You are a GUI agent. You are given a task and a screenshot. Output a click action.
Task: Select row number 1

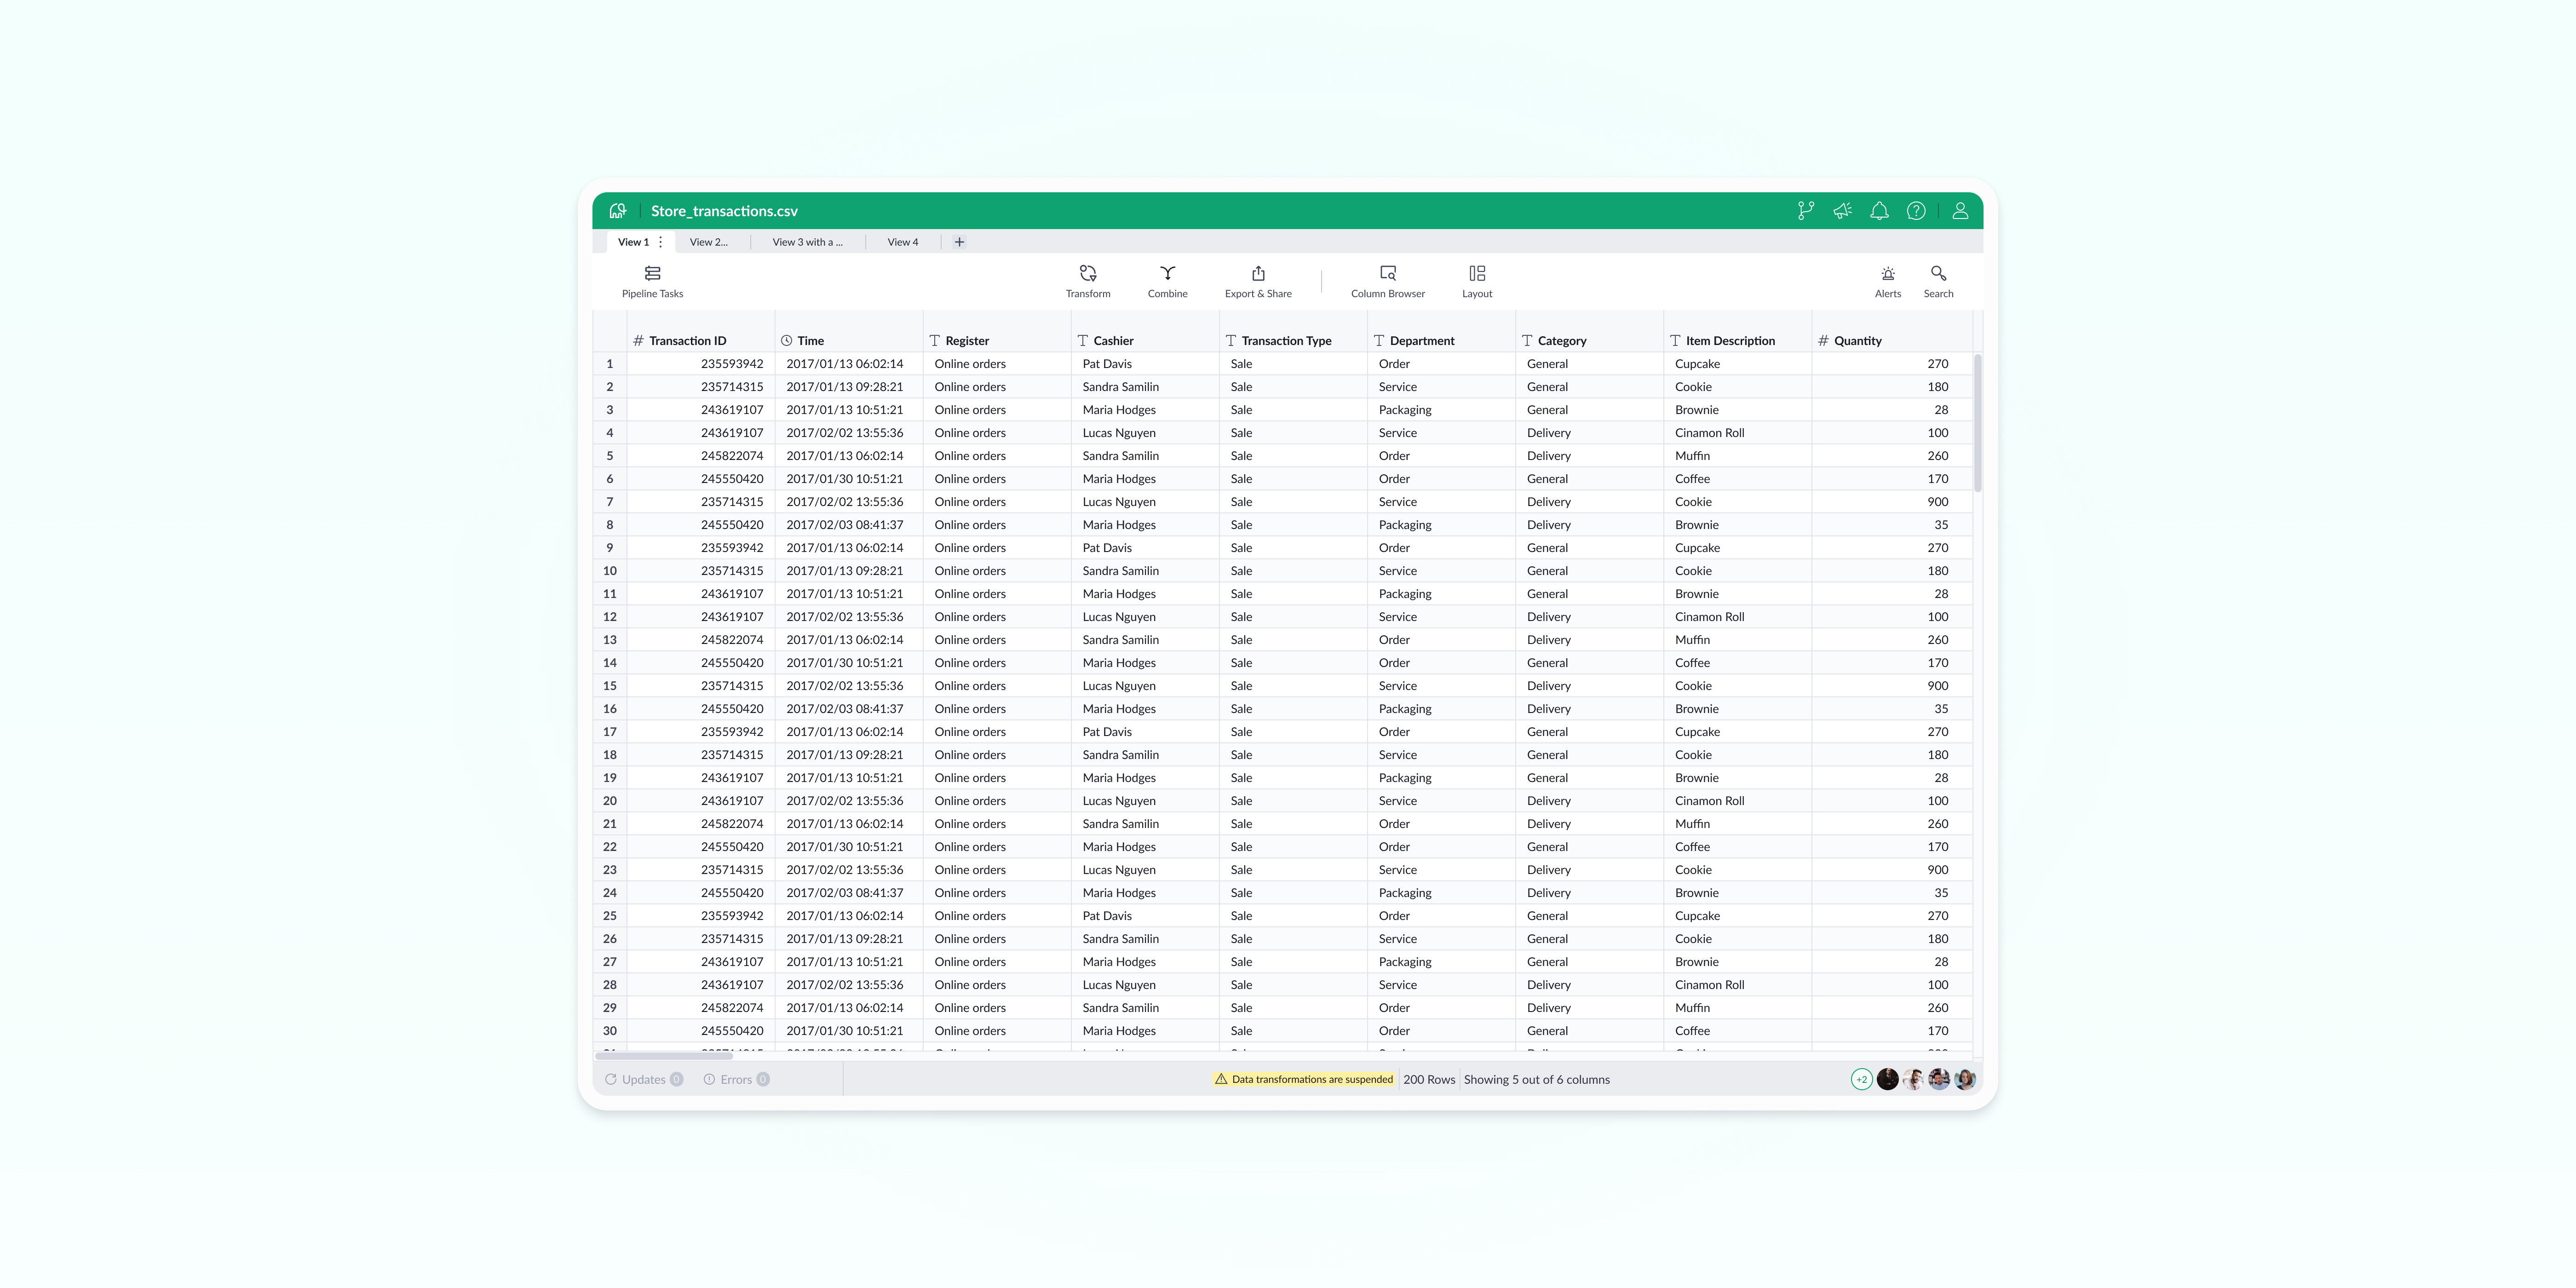pos(610,364)
